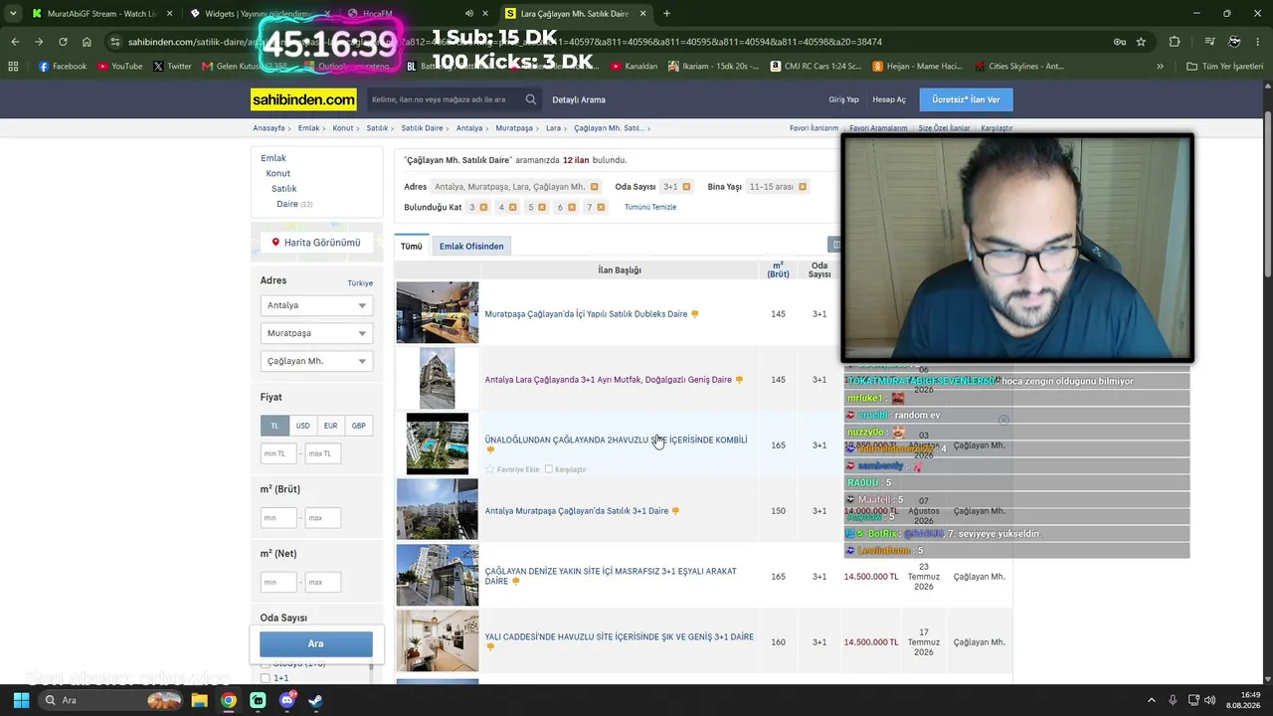Click the Chrome icon in taskbar
1273x716 pixels.
point(229,700)
